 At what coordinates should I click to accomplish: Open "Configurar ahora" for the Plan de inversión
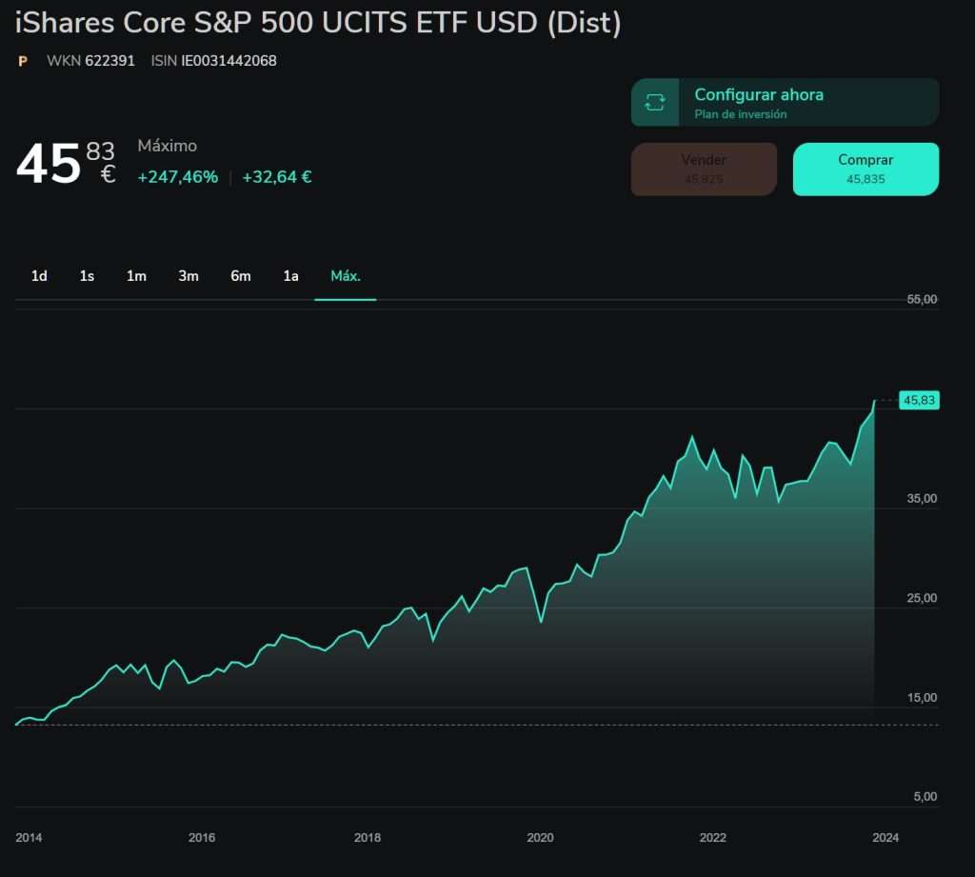759,95
